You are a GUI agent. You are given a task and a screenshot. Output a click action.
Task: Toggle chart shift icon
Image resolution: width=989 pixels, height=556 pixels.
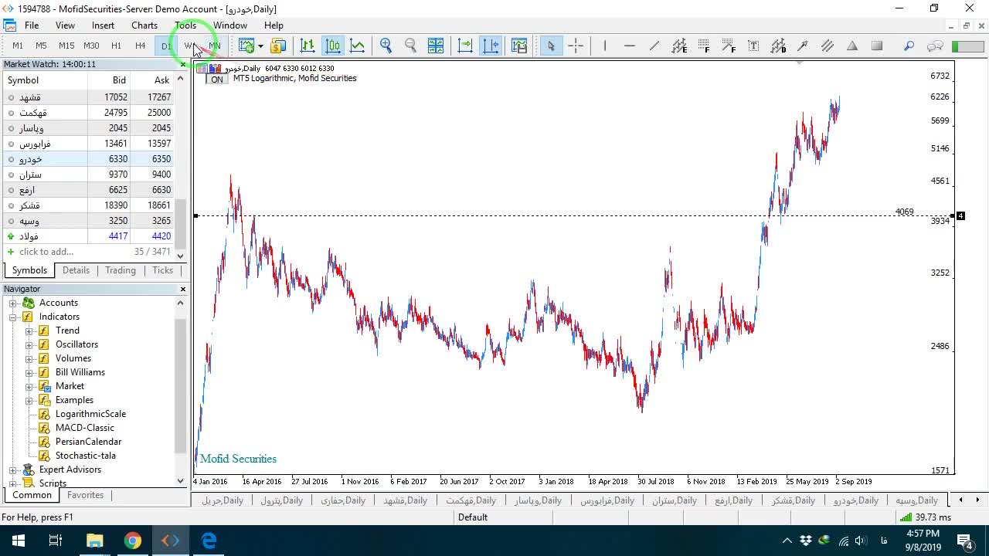pyautogui.click(x=491, y=46)
